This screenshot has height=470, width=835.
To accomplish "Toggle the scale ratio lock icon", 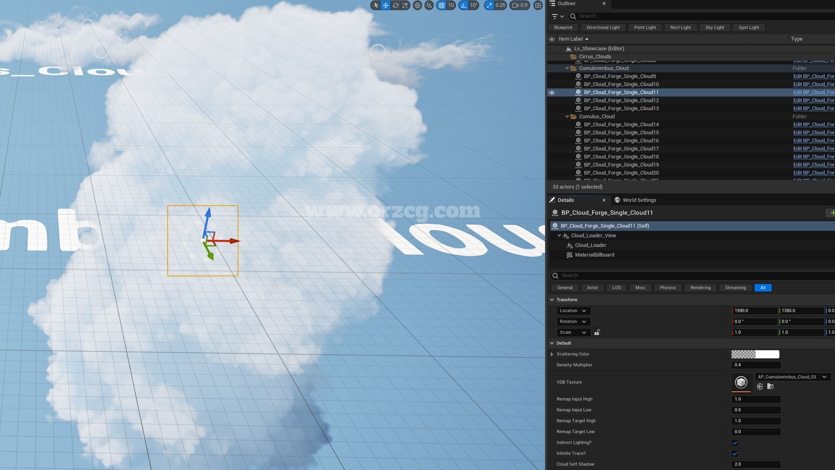I will pyautogui.click(x=597, y=332).
